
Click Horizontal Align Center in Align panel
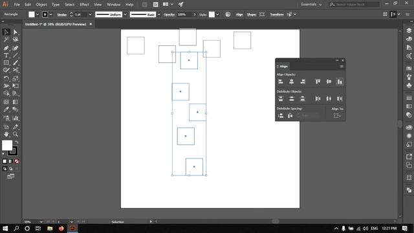[x=292, y=82]
